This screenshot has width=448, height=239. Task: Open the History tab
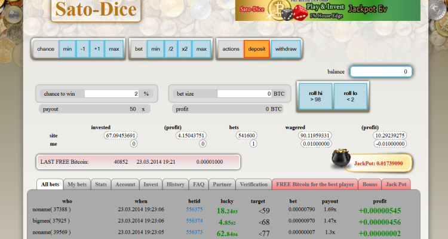coord(176,185)
